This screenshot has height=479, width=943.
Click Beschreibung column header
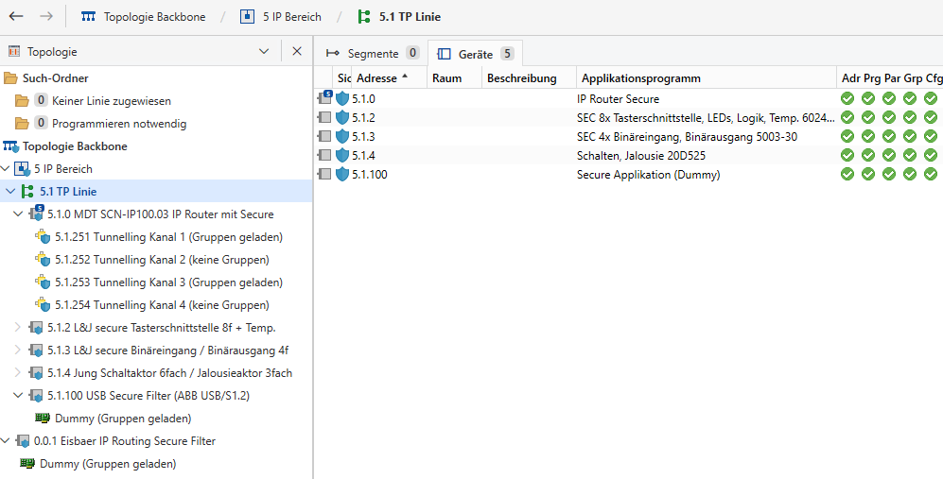pyautogui.click(x=530, y=78)
